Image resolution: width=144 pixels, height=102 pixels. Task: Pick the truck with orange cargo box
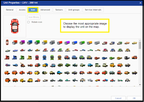pos(89,43)
